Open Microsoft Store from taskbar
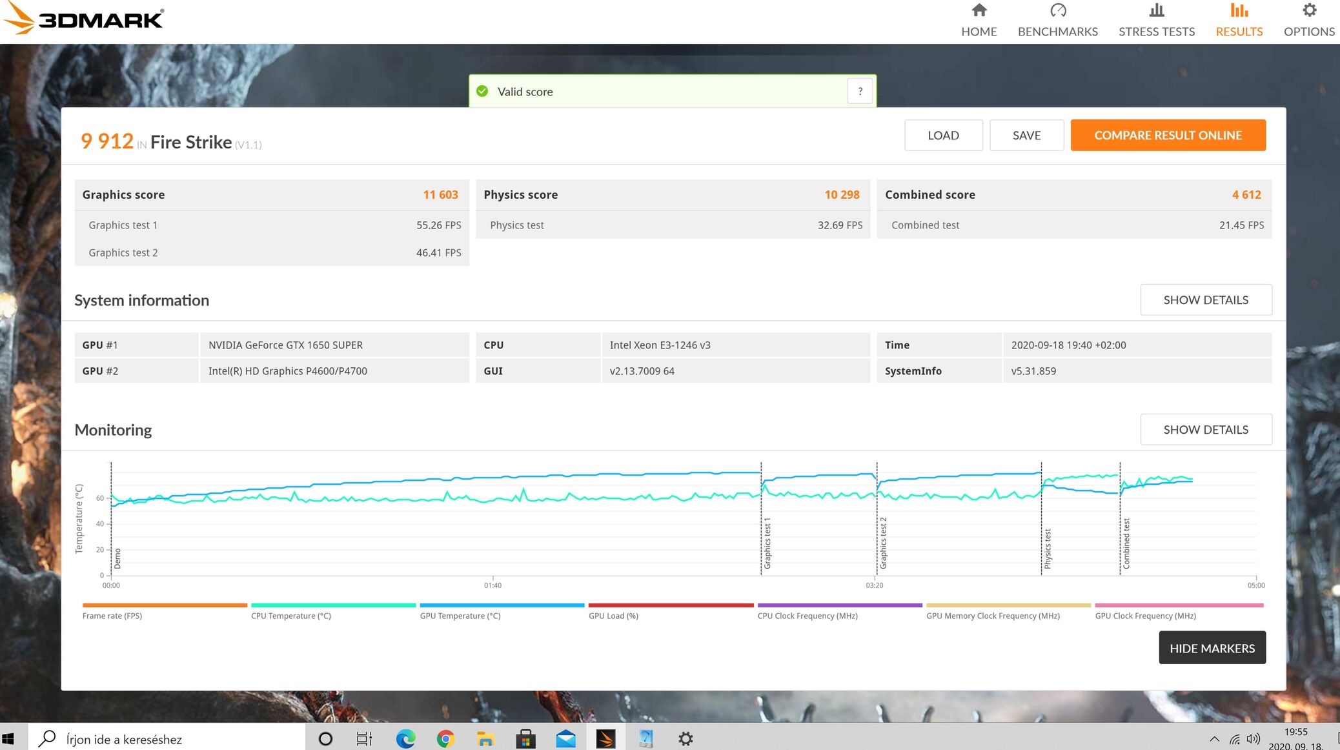This screenshot has height=750, width=1340. 525,739
